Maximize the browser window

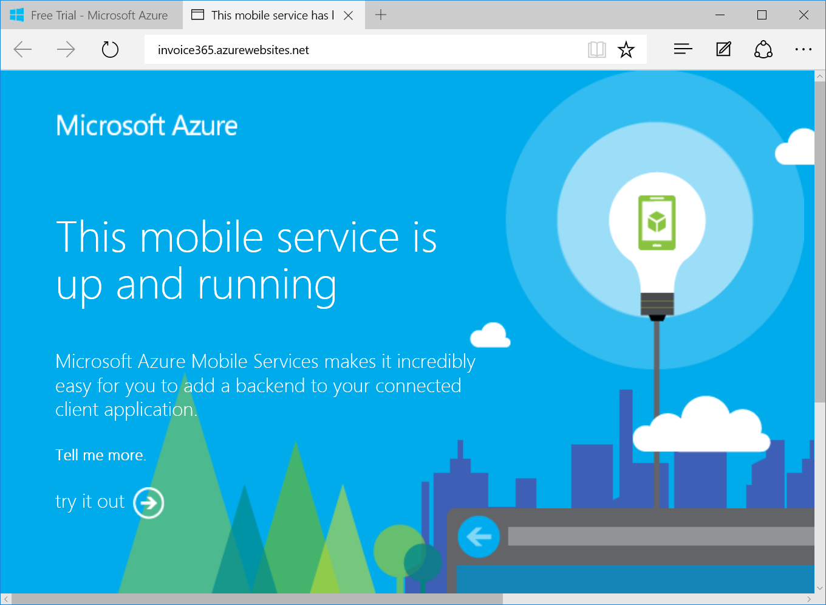pos(762,15)
